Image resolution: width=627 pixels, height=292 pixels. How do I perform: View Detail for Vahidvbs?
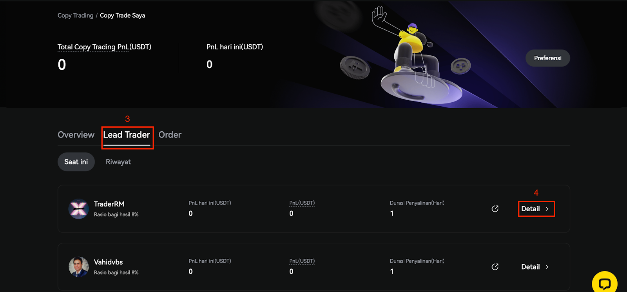(531, 267)
